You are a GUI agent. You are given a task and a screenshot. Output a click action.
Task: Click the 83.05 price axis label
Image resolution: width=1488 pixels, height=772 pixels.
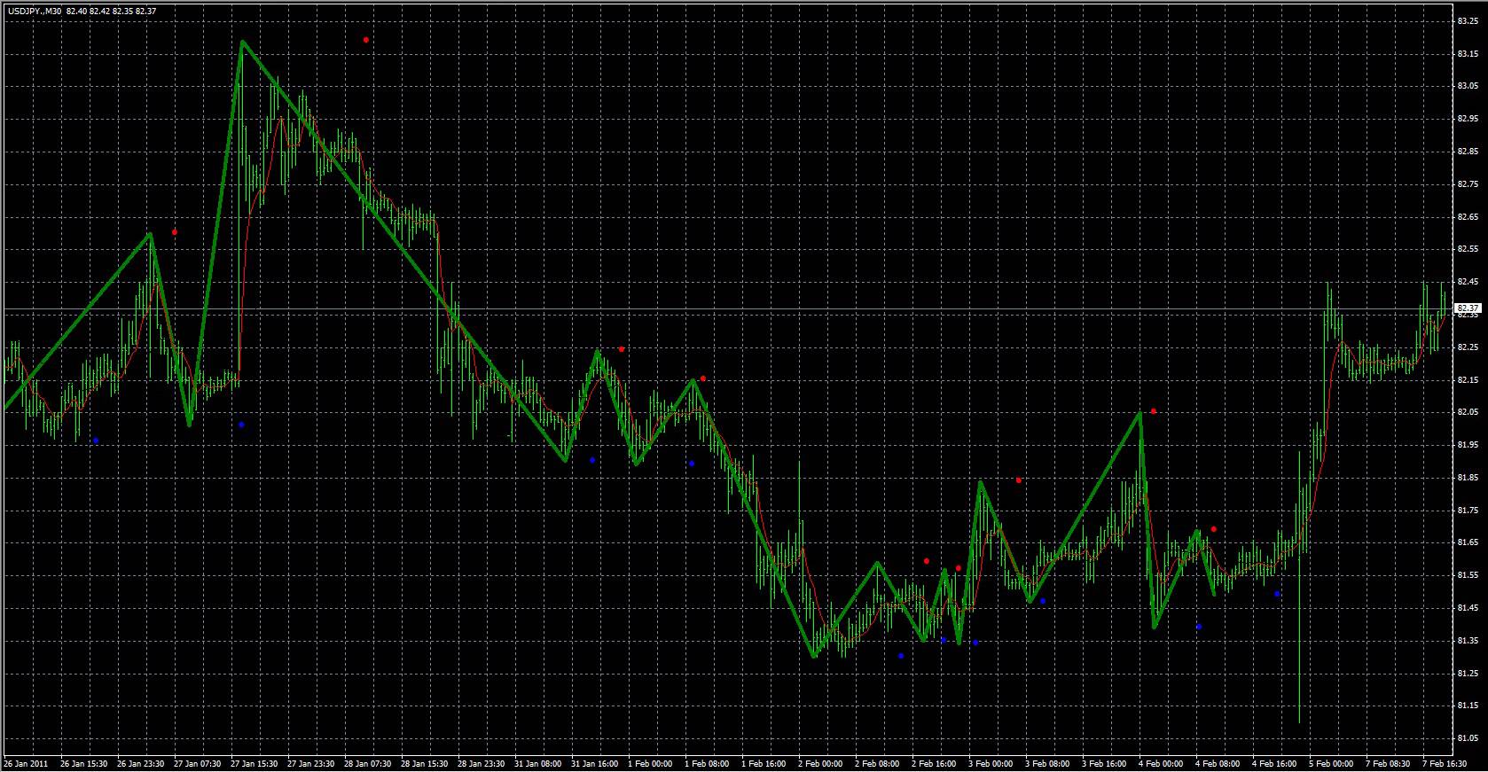1467,87
